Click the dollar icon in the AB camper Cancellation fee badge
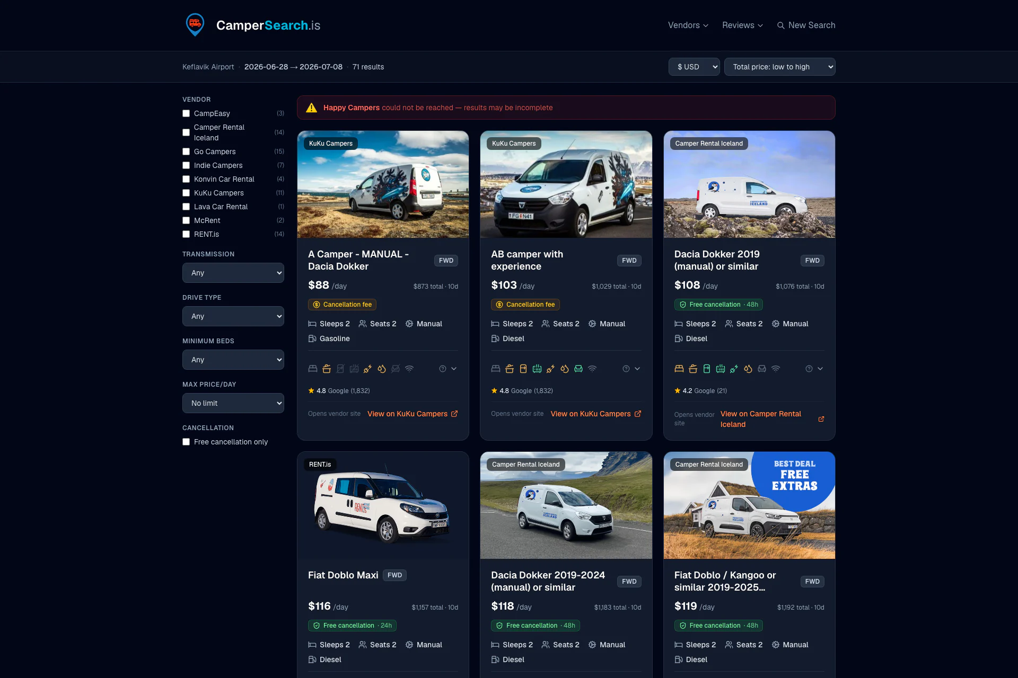The height and width of the screenshot is (678, 1018). tap(499, 305)
